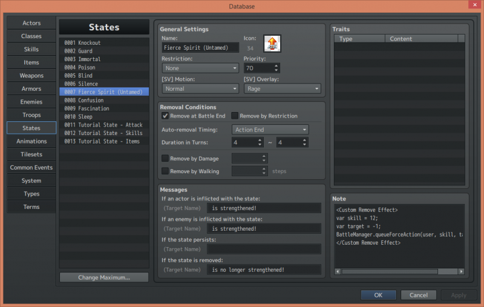The height and width of the screenshot is (307, 484).
Task: Select state 0004 Poison
Action: click(104, 67)
